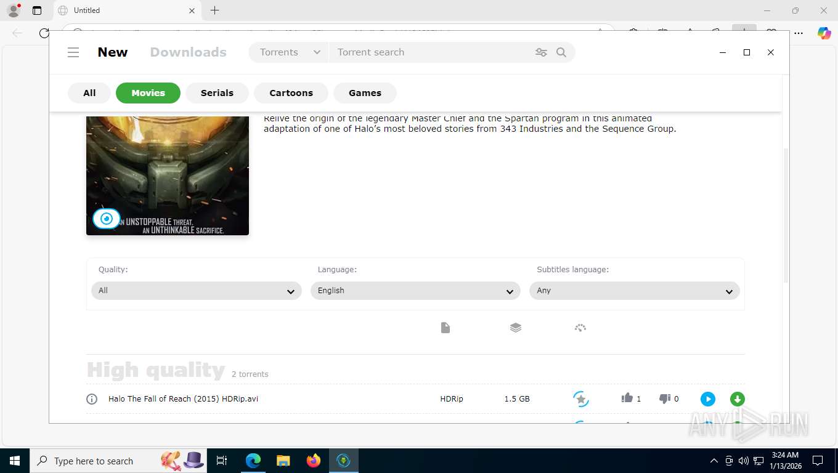Click the eye watch icon on poster
The image size is (838, 473).
click(x=107, y=219)
